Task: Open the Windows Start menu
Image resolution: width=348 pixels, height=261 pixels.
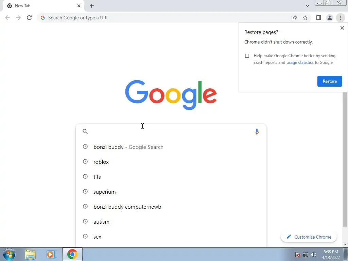Action: pyautogui.click(x=9, y=254)
